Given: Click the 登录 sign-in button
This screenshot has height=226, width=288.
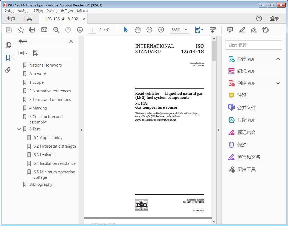Looking at the screenshot, I should tap(274, 19).
